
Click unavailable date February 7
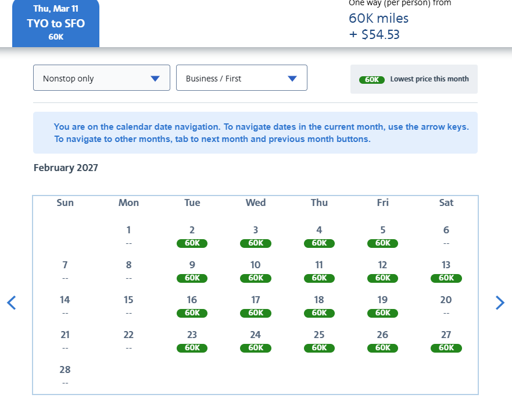point(65,271)
